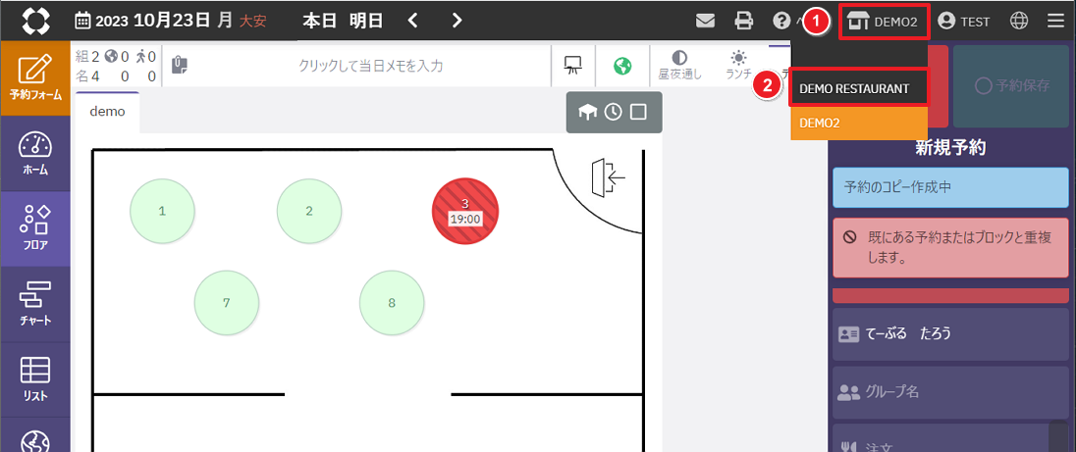
Task: Open the リスト view in the sidebar
Action: point(35,378)
